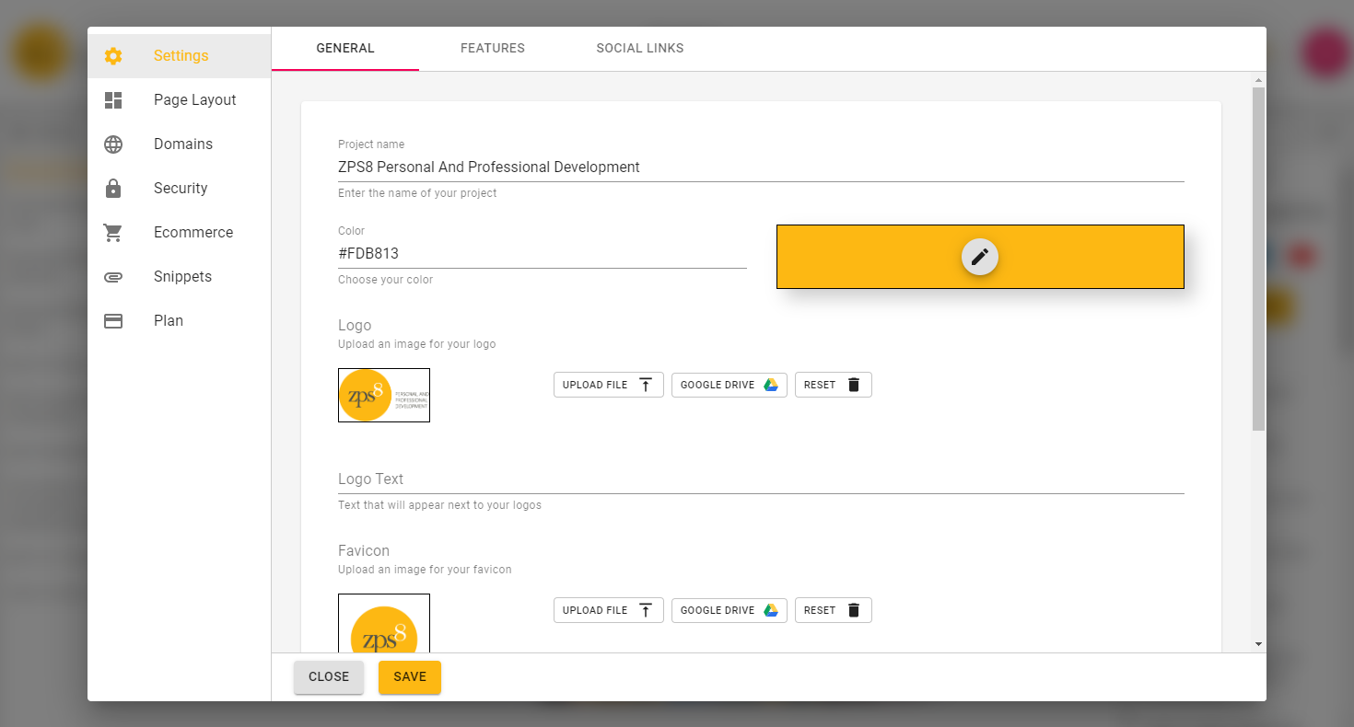This screenshot has height=727, width=1354.
Task: Click upload arrow icon in Favicon section
Action: (646, 610)
